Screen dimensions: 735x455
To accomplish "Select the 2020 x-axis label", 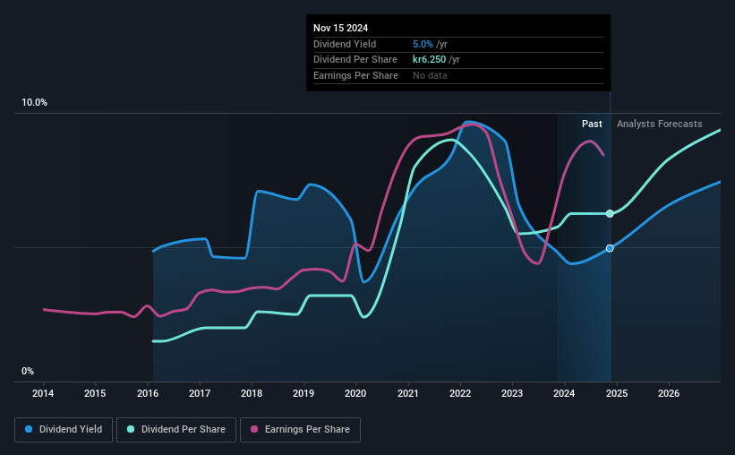I will [x=355, y=393].
